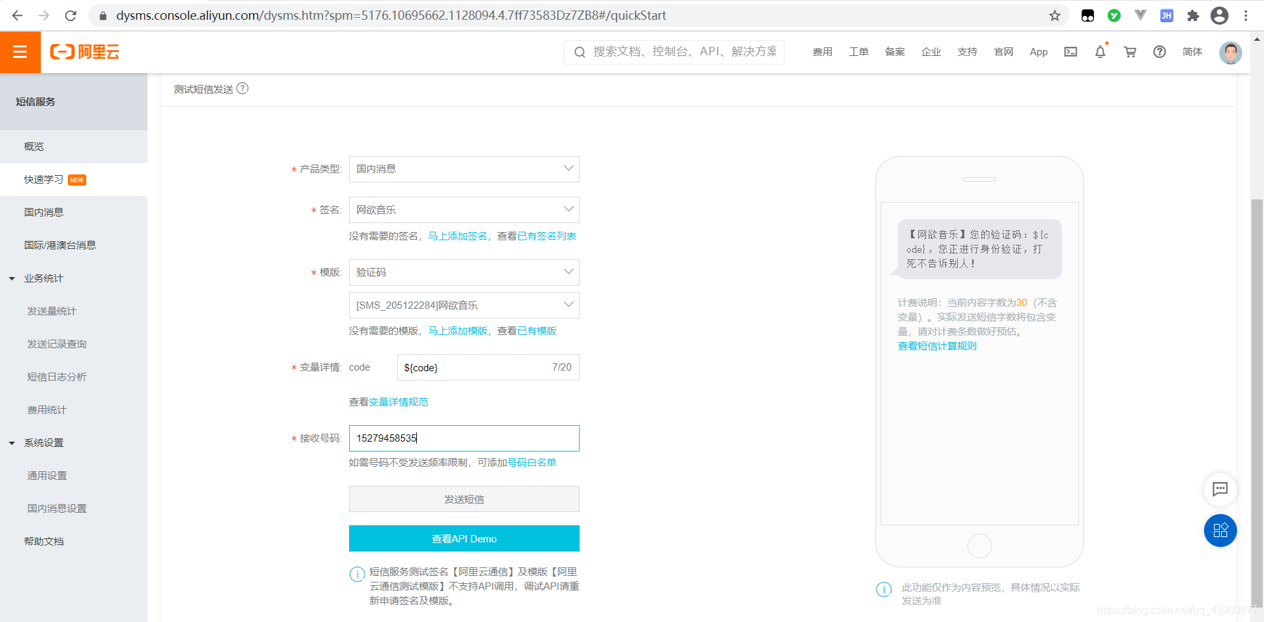Focus the code variable input field
Viewport: 1264px width, 622px height.
(488, 367)
